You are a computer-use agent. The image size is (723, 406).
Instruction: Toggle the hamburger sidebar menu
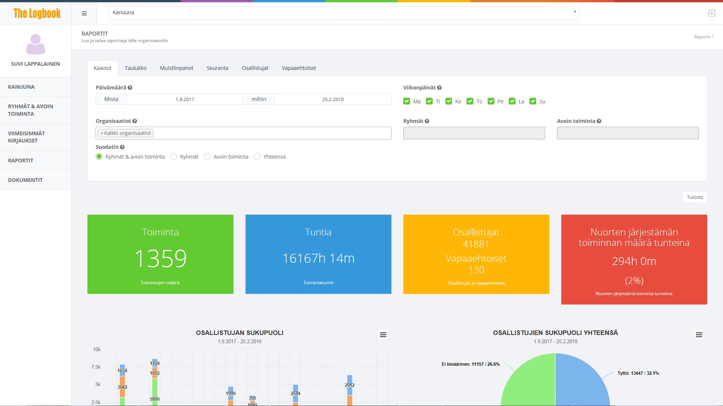tap(84, 13)
